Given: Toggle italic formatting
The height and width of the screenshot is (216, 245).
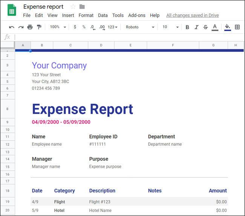Looking at the screenshot, I should pos(196,27).
